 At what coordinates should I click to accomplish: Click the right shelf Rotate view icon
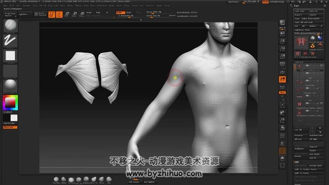(x=282, y=128)
